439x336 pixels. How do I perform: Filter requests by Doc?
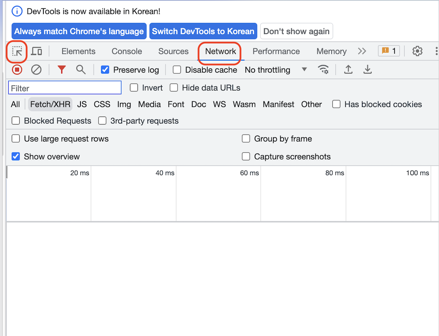pyautogui.click(x=199, y=104)
